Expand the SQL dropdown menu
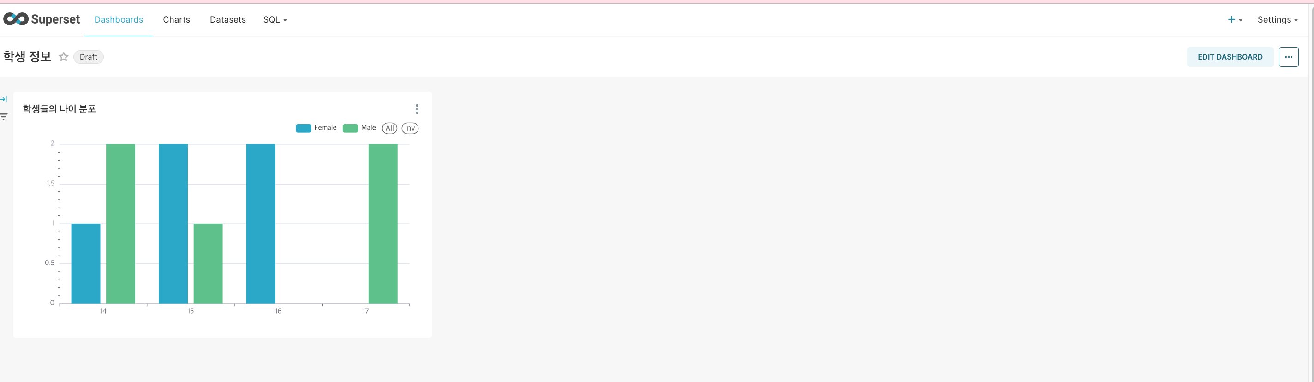This screenshot has height=382, width=1314. pos(275,19)
